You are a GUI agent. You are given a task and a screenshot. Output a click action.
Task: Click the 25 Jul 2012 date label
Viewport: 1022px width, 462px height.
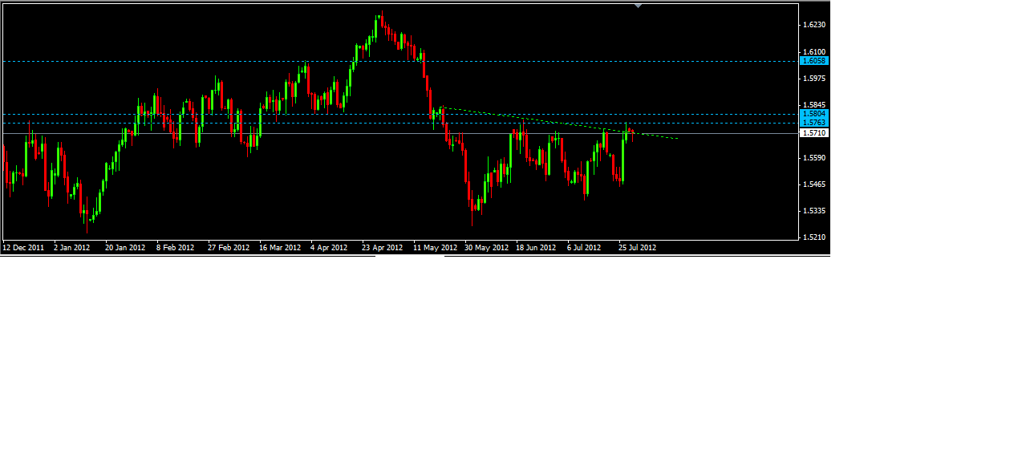tap(638, 248)
